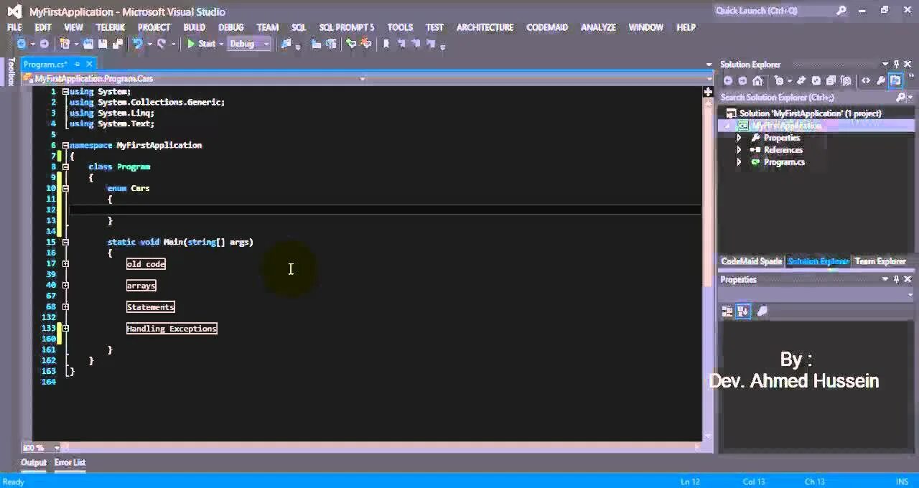Collapse the namespace MyFirstApplication block
The image size is (919, 488).
pos(65,145)
